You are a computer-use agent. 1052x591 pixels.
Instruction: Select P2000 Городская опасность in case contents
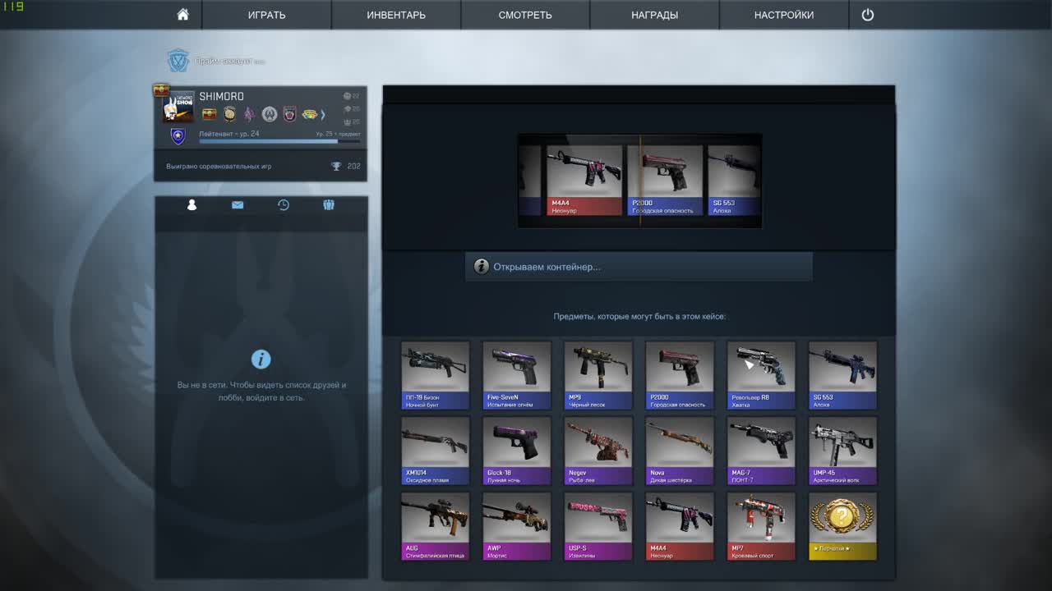(x=680, y=375)
